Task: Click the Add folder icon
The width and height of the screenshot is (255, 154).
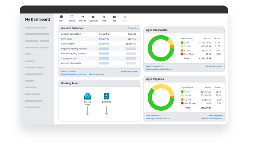Action: tap(114, 17)
